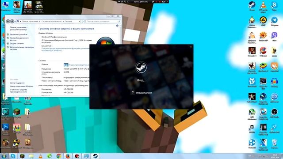This screenshot has width=283, height=159.
Task: Open the Need For Speed desktop shortcut
Action: tap(39, 7)
